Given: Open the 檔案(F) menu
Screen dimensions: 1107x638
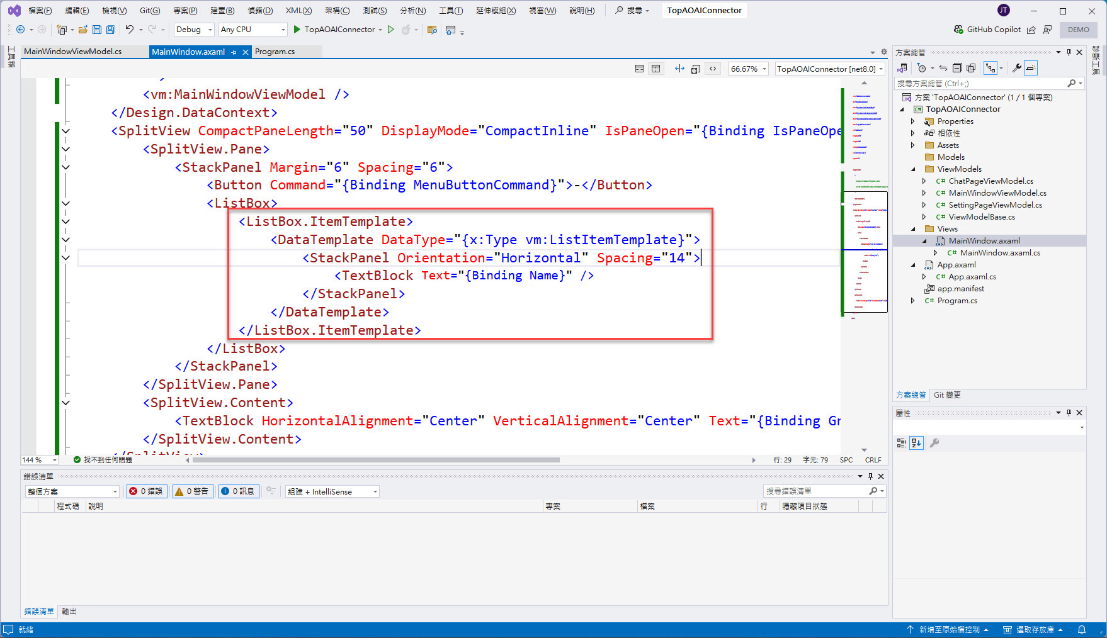Looking at the screenshot, I should (x=40, y=11).
